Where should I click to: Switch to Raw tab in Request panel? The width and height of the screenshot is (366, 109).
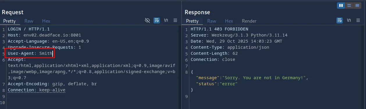[29, 21]
